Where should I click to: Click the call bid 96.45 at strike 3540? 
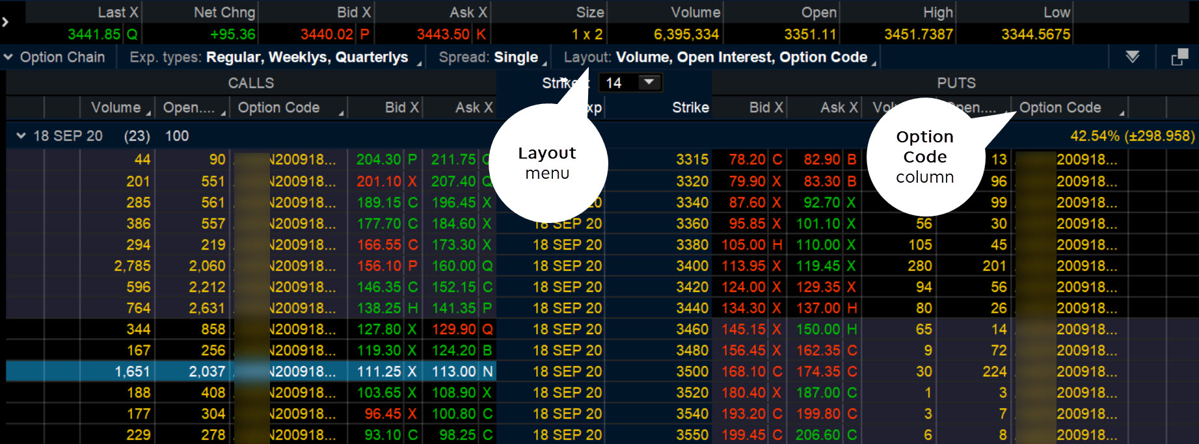click(x=383, y=413)
